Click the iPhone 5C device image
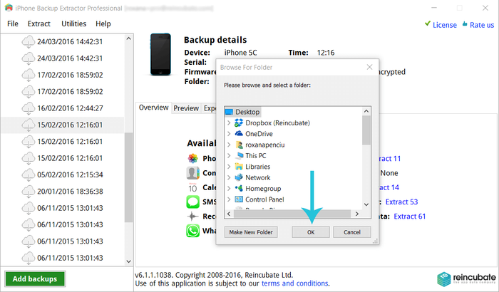 point(160,54)
